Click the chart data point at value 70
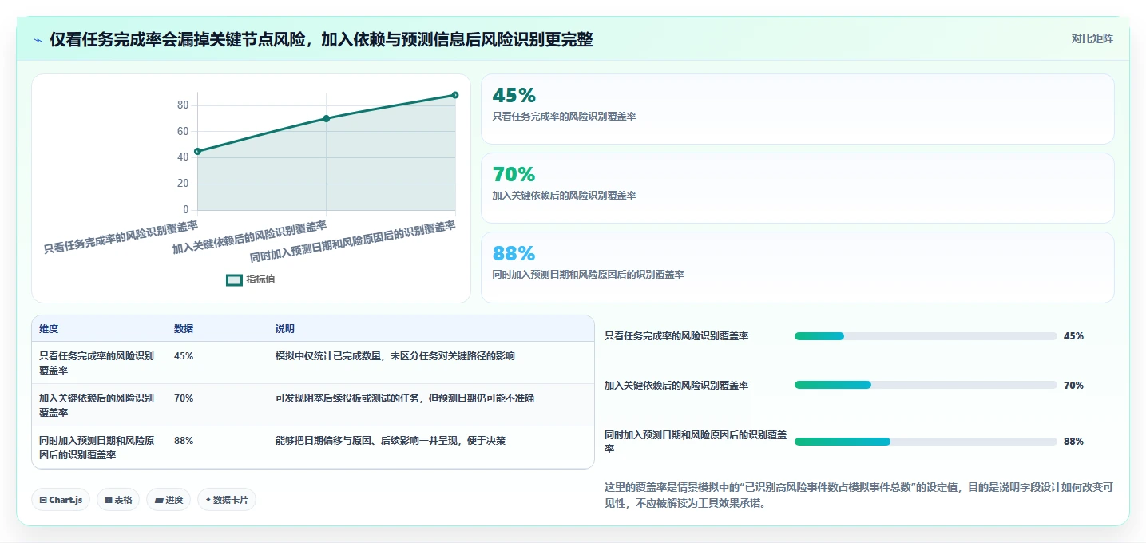This screenshot has width=1146, height=543. point(326,118)
